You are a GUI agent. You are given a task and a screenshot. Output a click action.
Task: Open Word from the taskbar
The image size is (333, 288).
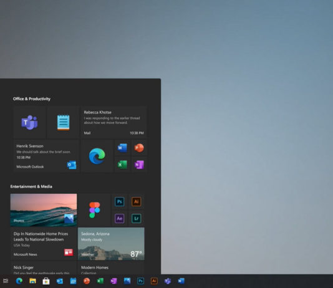[181, 281]
